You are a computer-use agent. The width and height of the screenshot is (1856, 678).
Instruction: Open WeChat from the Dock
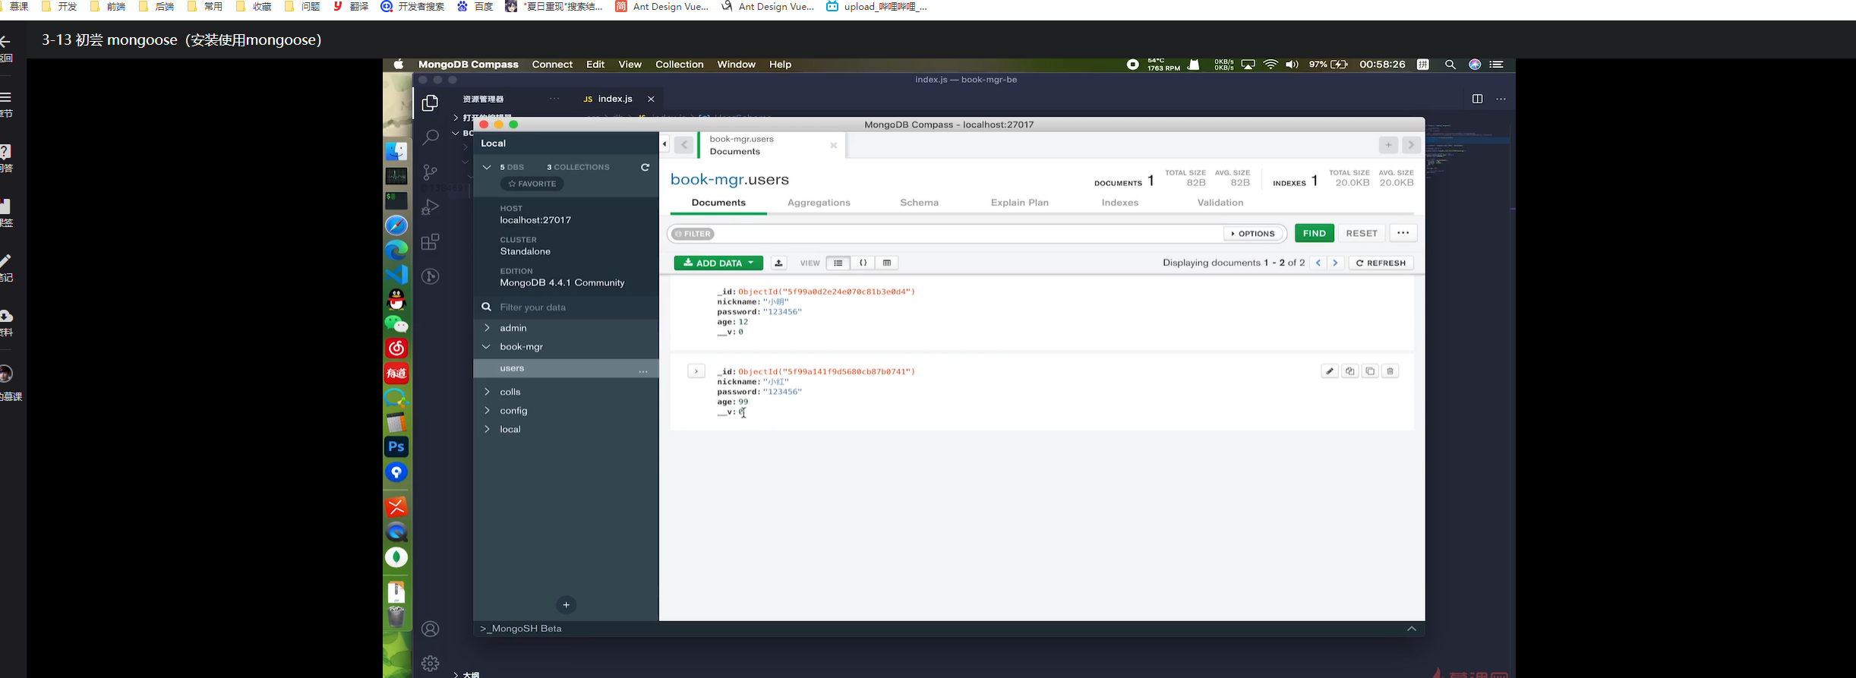[x=396, y=324]
